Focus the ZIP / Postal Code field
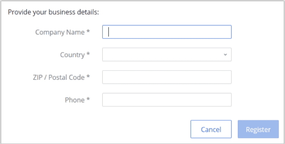 (x=167, y=77)
